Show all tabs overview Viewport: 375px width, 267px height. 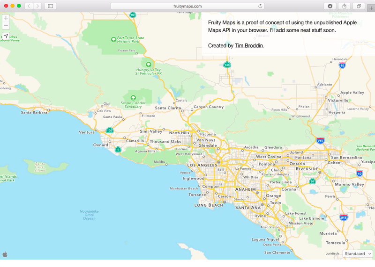(359, 6)
